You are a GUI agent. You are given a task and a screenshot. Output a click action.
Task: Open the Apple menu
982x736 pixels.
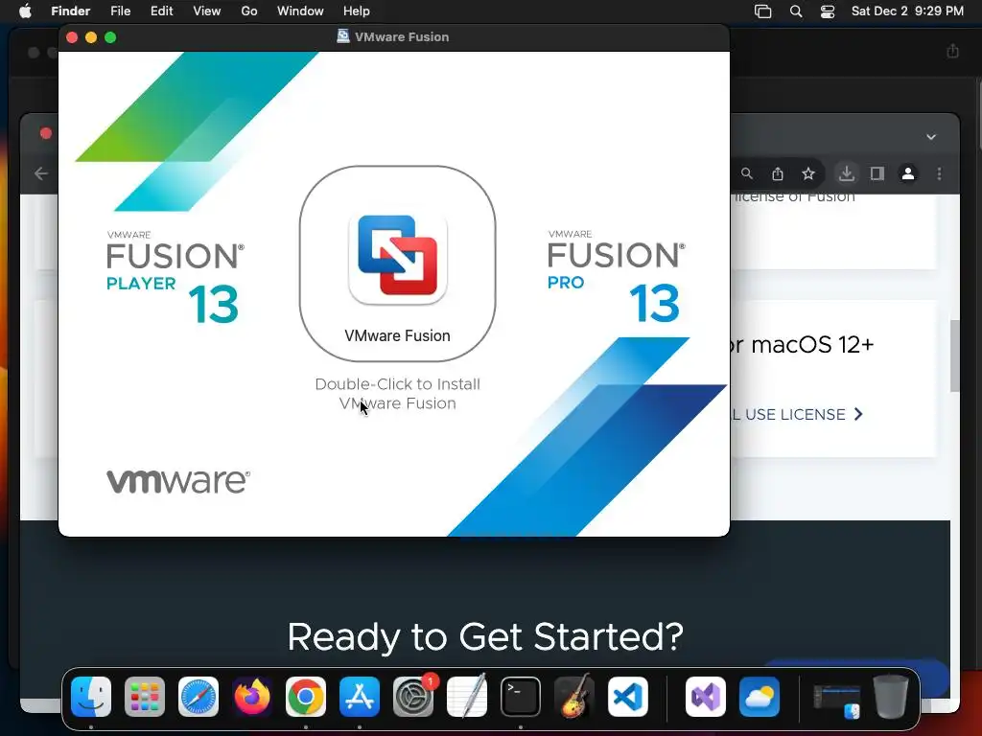pyautogui.click(x=25, y=11)
